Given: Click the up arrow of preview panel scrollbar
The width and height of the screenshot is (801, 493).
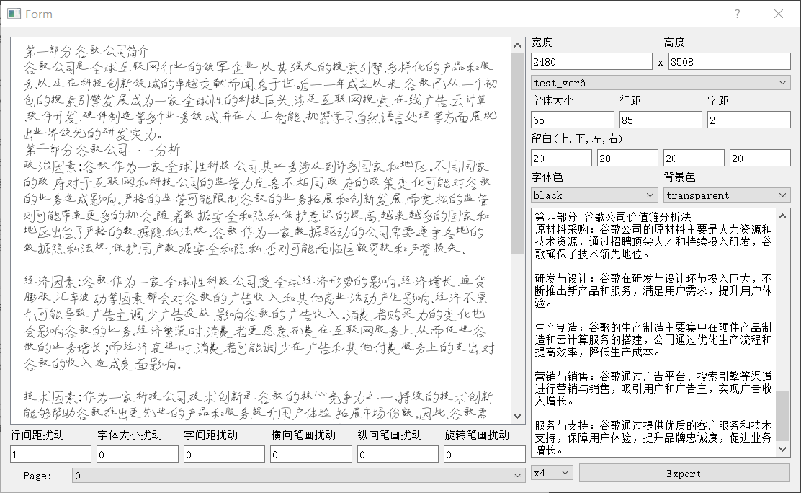Looking at the screenshot, I should (x=517, y=43).
